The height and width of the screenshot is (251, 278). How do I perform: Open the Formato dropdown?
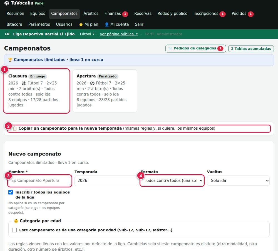(x=172, y=180)
